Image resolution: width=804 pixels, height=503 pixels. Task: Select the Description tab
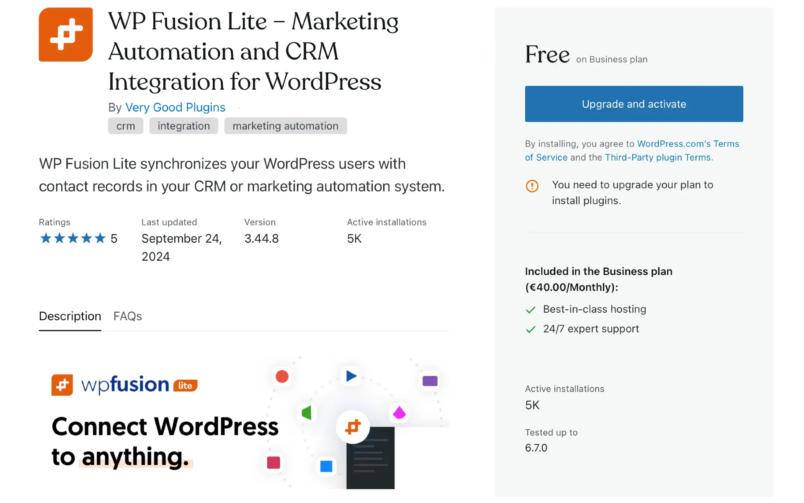pos(70,316)
